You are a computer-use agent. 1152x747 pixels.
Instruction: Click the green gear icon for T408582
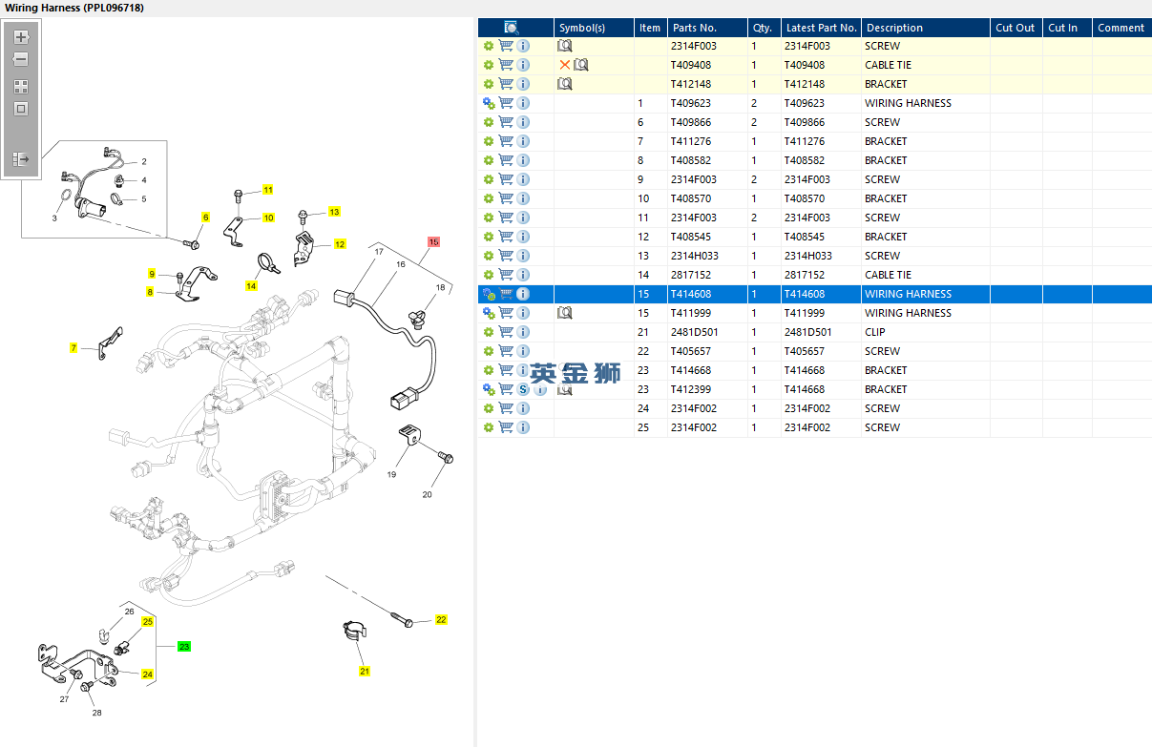click(x=489, y=160)
